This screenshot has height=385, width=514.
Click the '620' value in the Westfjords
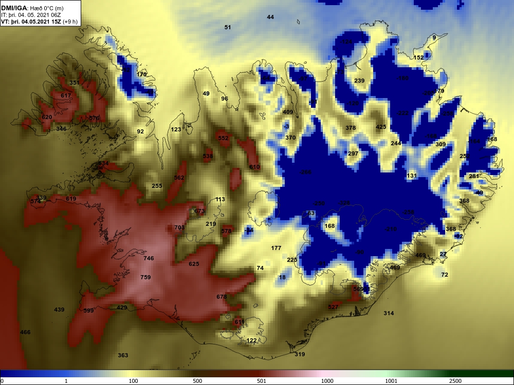[47, 117]
